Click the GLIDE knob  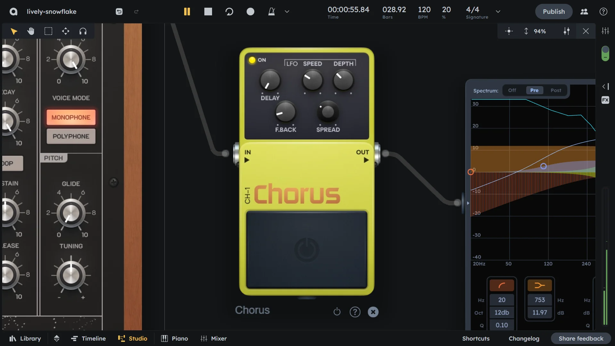tap(71, 213)
